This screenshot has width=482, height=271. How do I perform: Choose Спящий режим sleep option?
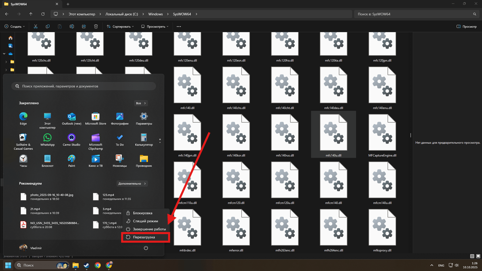145,221
